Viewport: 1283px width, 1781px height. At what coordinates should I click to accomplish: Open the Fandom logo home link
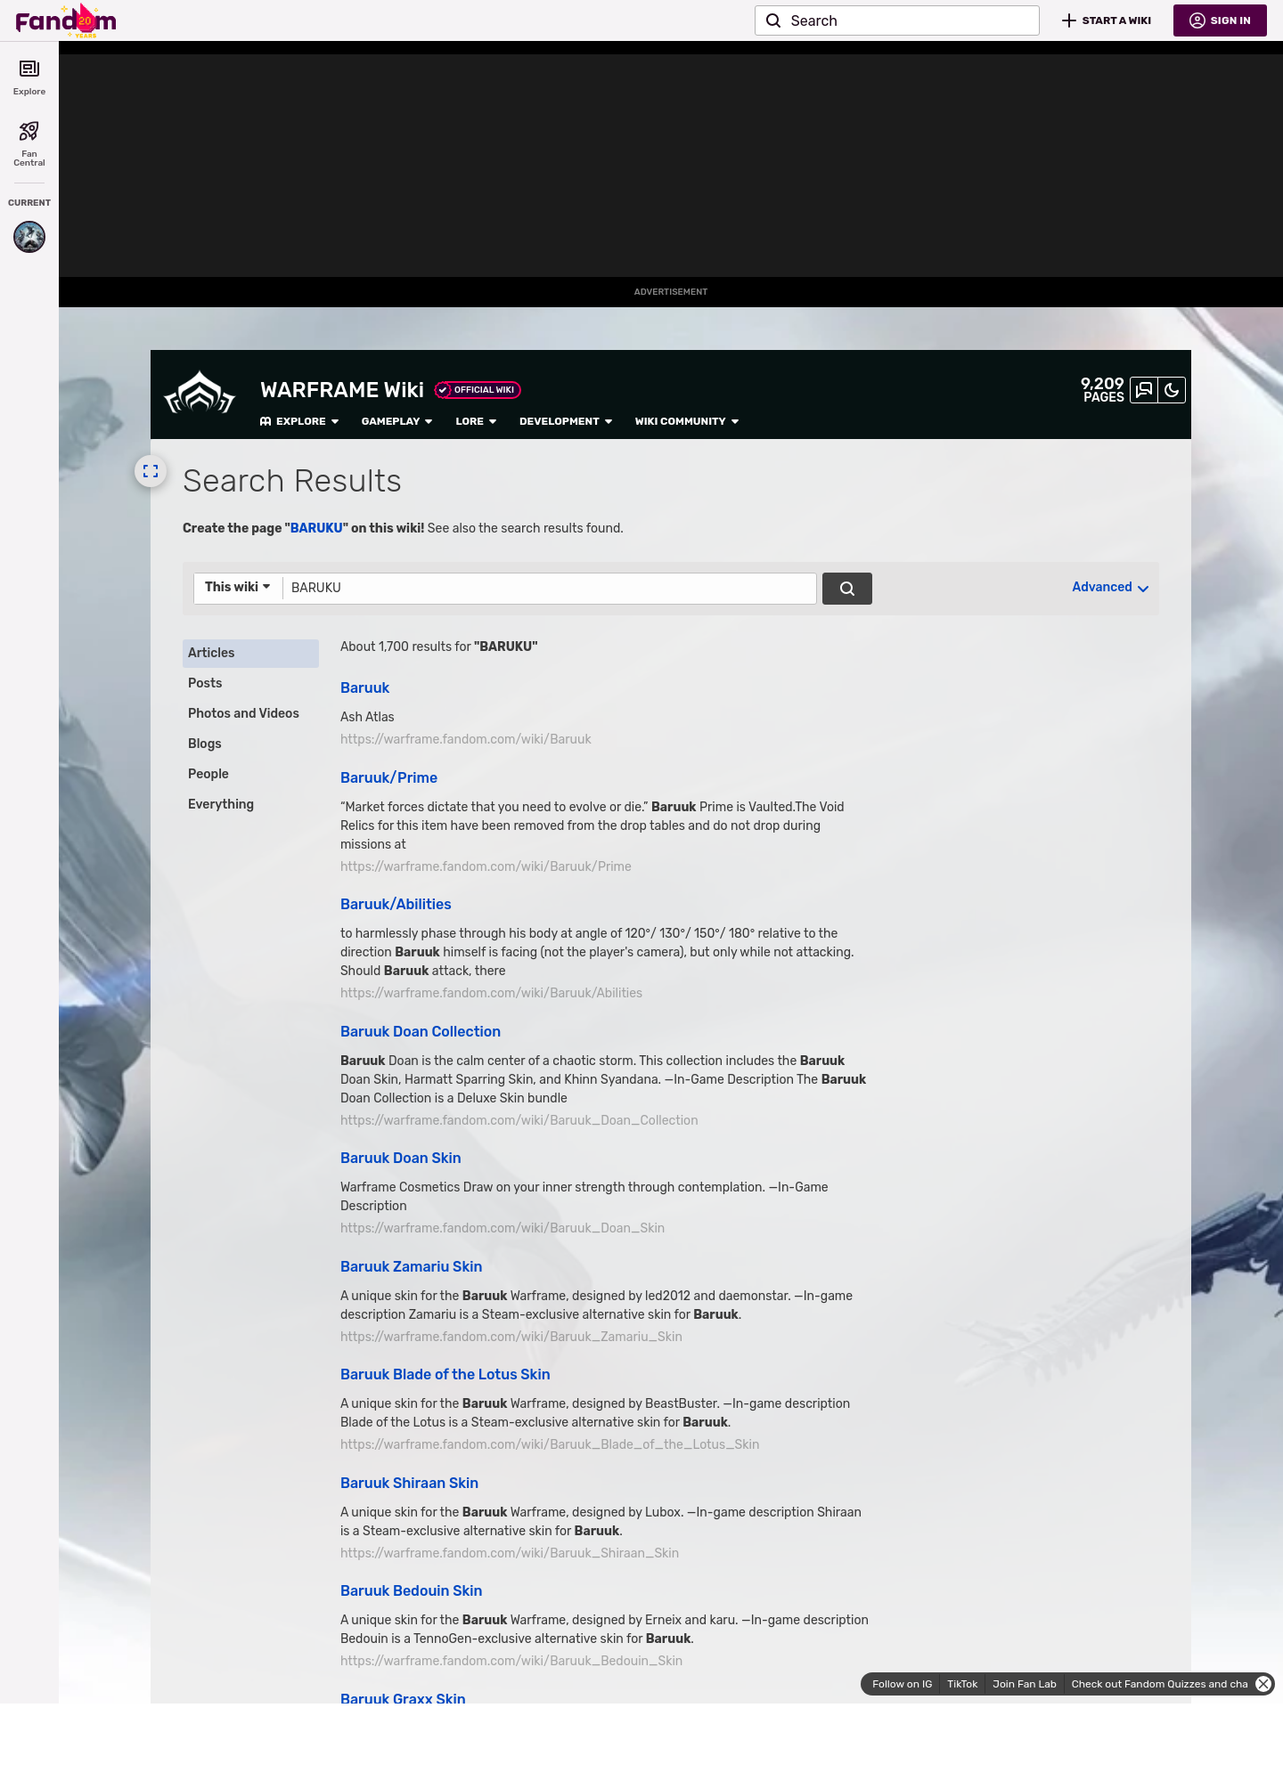click(66, 20)
